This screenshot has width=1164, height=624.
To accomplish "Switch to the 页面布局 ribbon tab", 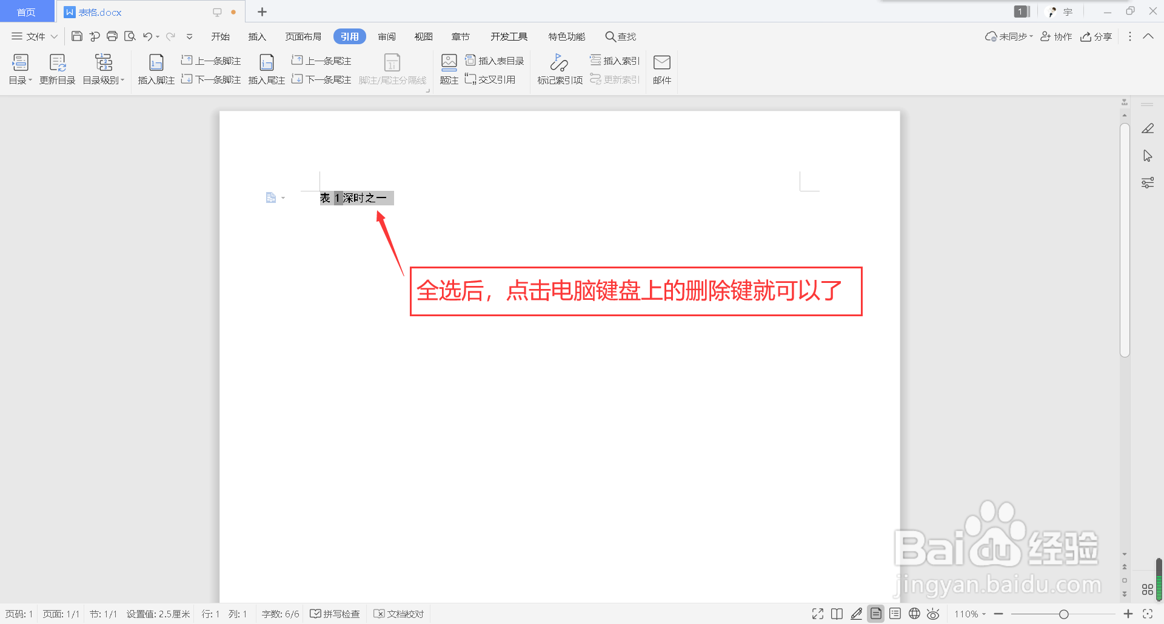I will click(x=303, y=36).
